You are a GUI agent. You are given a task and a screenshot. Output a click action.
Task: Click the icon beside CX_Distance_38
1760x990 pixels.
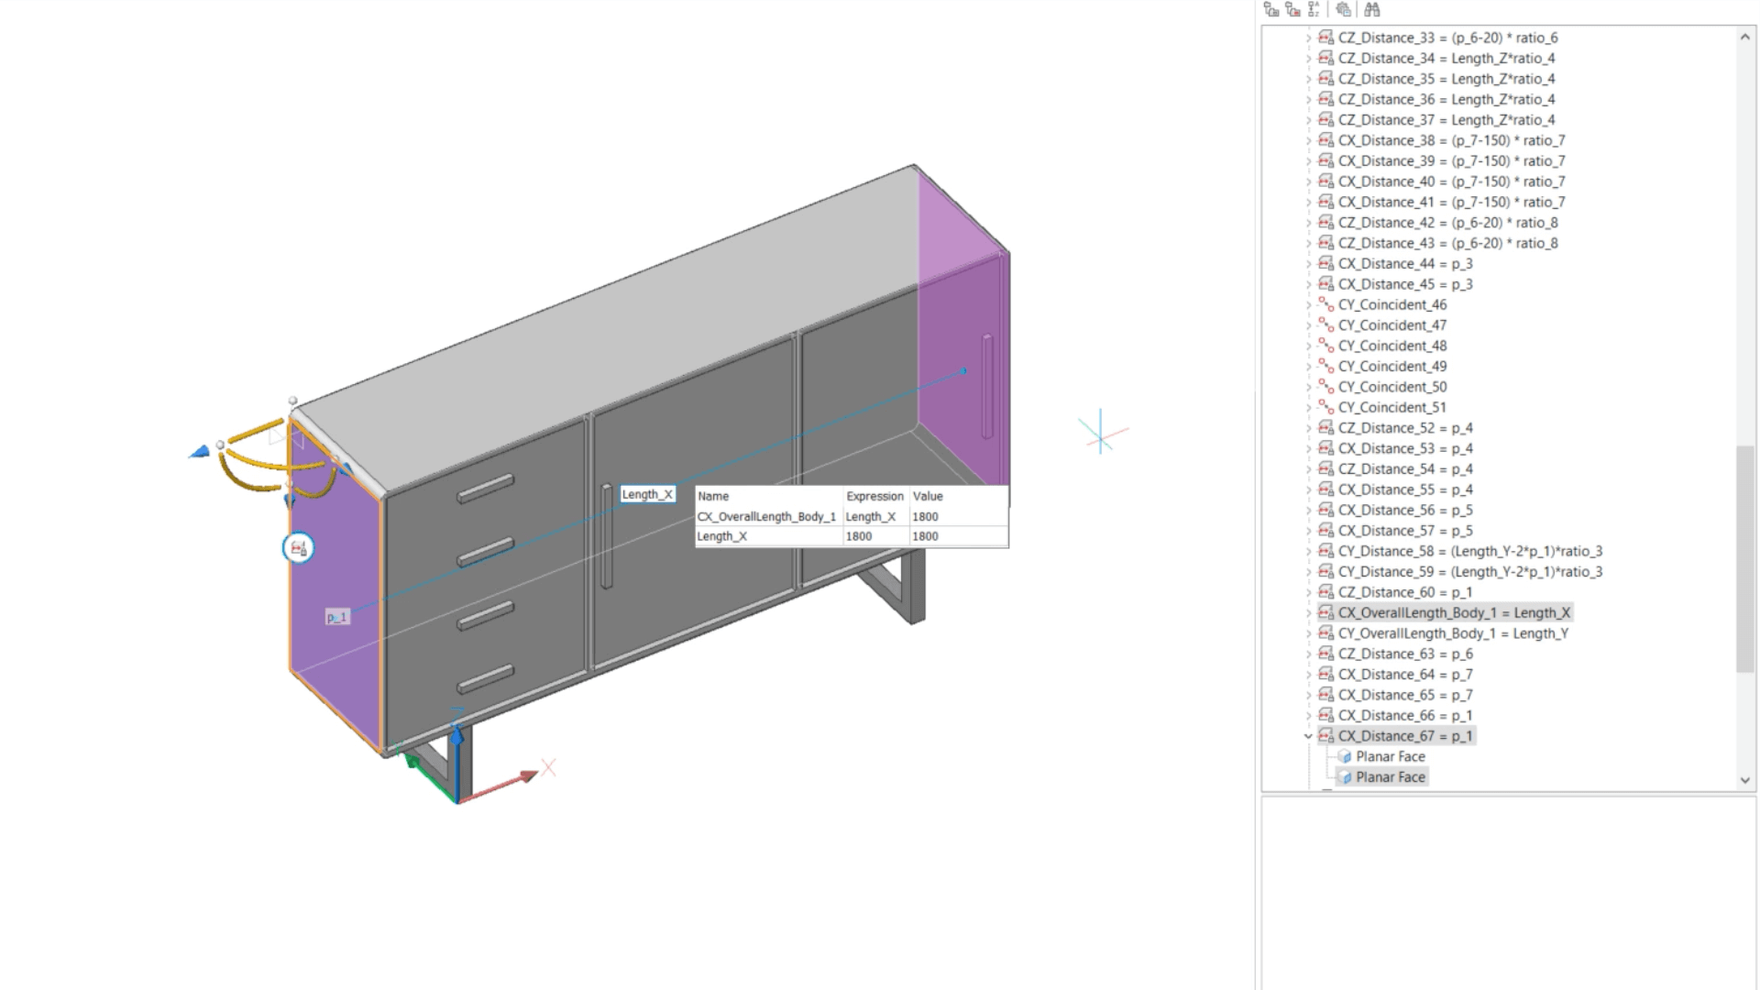pos(1325,140)
